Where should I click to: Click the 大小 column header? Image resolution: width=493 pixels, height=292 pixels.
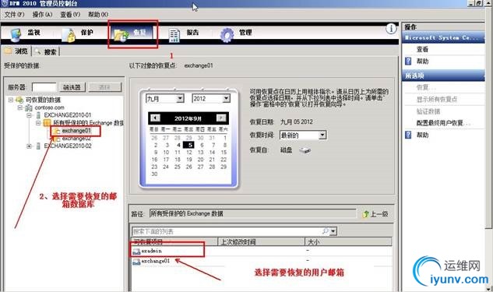pyautogui.click(x=348, y=241)
